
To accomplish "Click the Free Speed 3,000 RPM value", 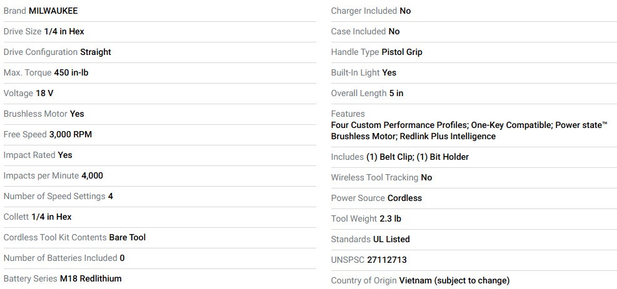I will (x=71, y=135).
